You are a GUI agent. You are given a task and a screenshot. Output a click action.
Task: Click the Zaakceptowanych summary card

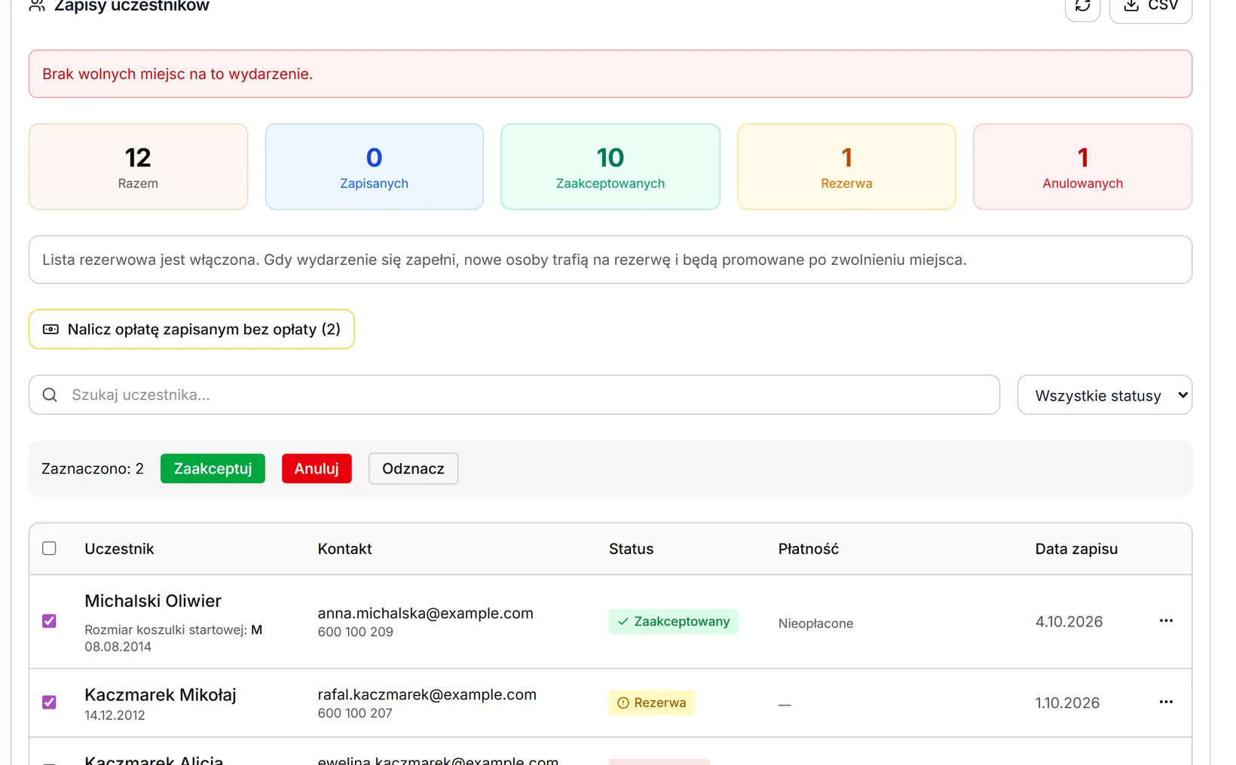point(610,166)
